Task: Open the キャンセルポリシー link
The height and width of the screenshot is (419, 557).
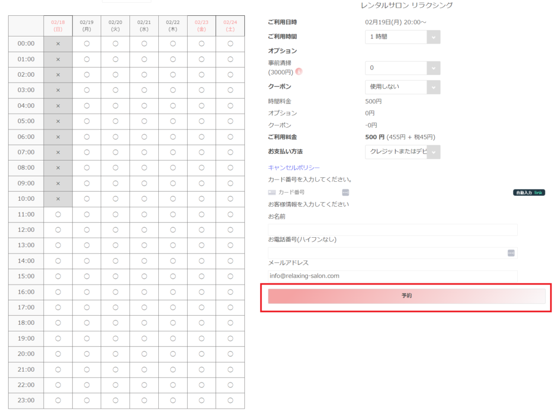Action: pos(294,168)
